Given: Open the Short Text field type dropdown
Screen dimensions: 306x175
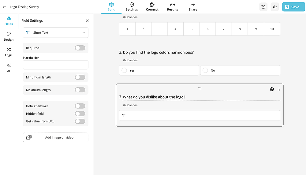Looking at the screenshot, I should point(56,32).
